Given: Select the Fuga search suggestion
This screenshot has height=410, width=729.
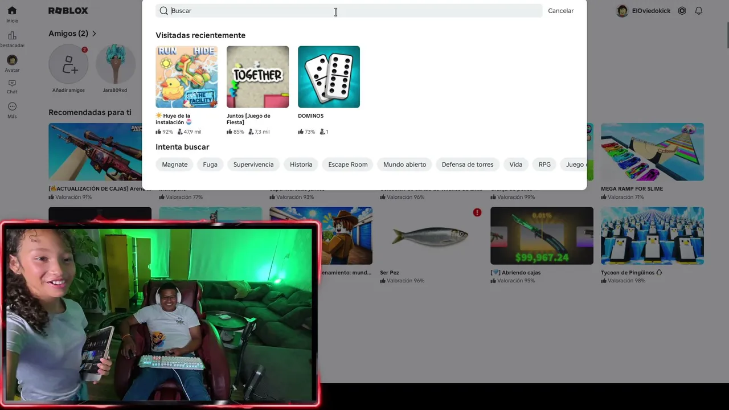Looking at the screenshot, I should click(210, 165).
